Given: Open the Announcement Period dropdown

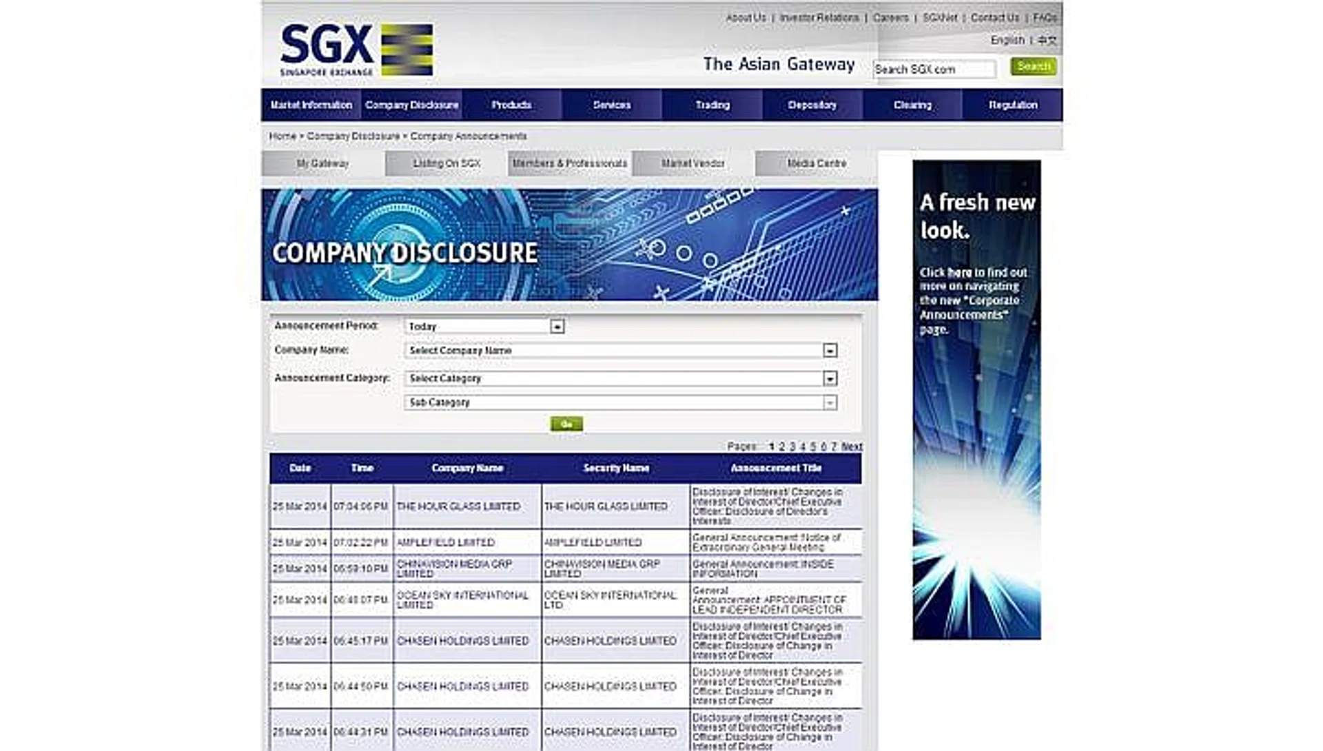Looking at the screenshot, I should 556,326.
